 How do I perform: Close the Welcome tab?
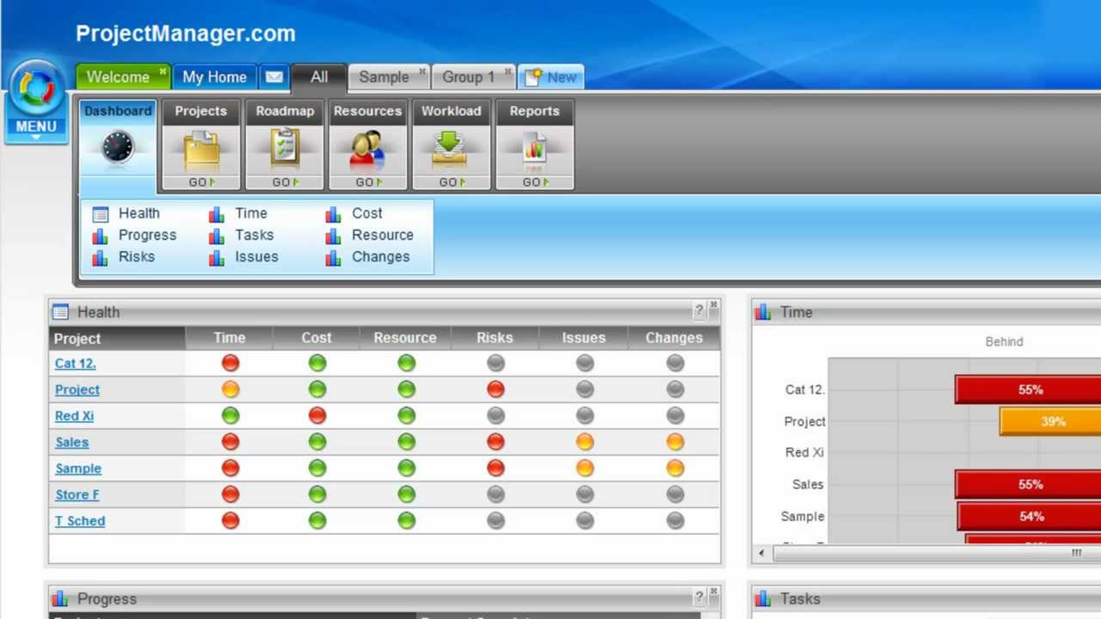pyautogui.click(x=163, y=71)
